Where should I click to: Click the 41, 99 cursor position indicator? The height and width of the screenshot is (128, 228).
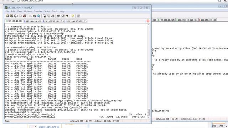[89, 121]
